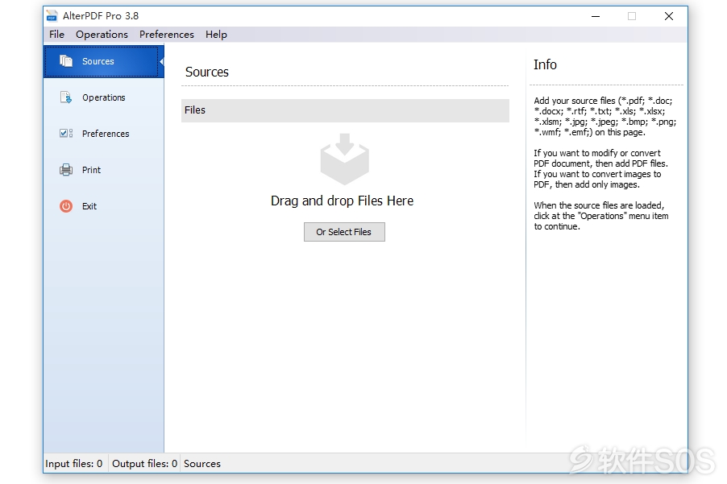
Task: Open the File menu
Action: (56, 35)
